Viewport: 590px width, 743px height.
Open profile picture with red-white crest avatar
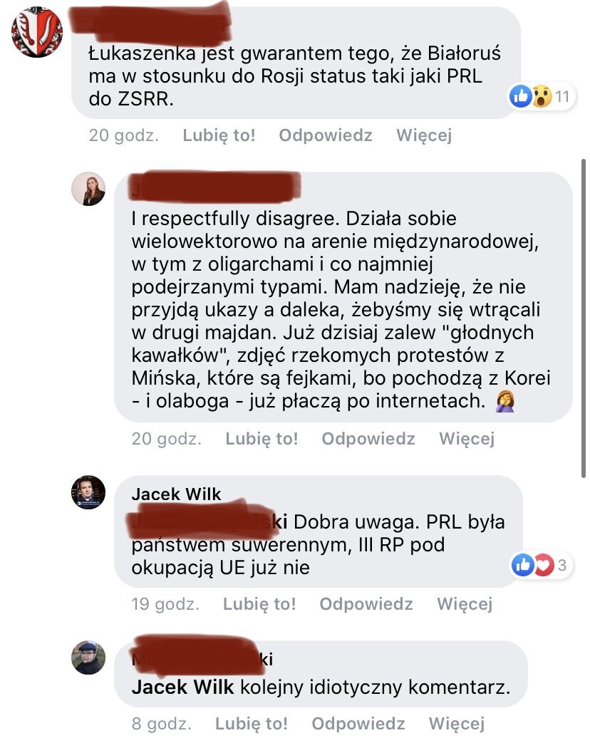pos(37,32)
